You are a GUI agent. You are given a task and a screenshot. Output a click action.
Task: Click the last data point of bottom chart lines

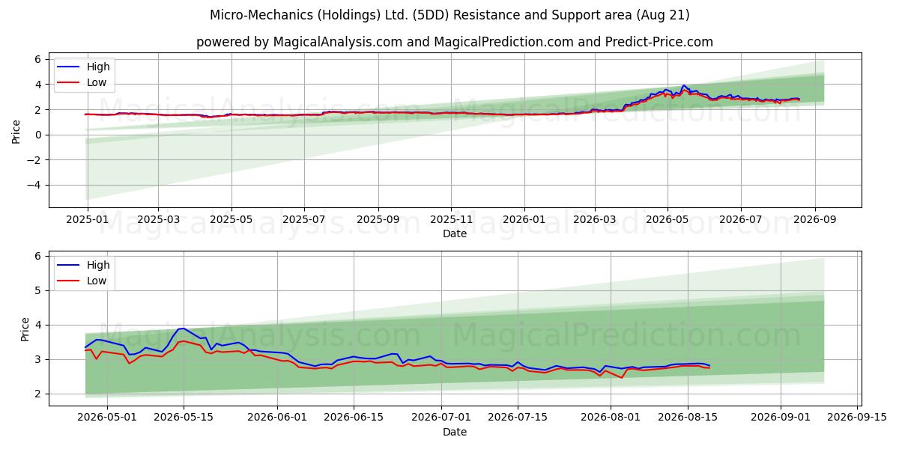click(x=709, y=367)
